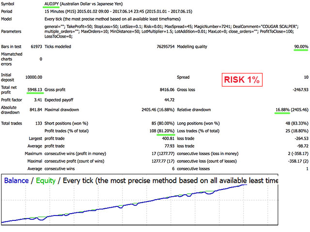Click the Bars in test value 61973

coord(36,46)
